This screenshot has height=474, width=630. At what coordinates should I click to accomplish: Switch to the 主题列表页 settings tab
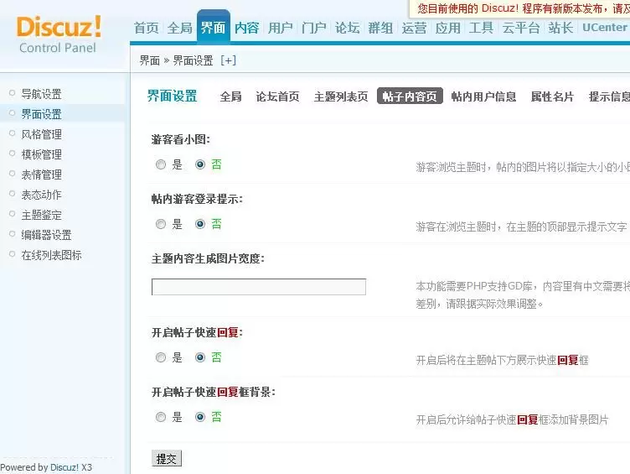[x=341, y=96]
